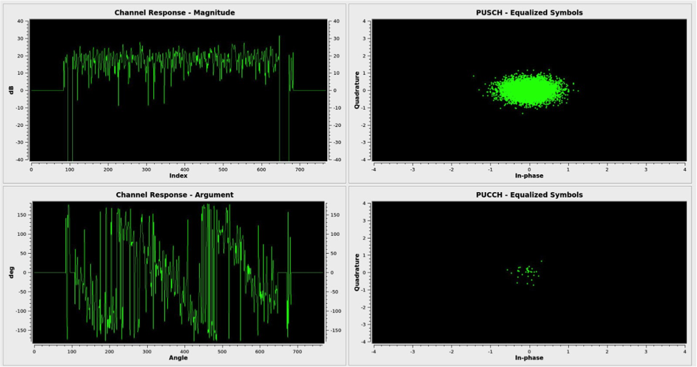Click the magnitude plot Index axis label
The image size is (697, 367).
pyautogui.click(x=178, y=176)
